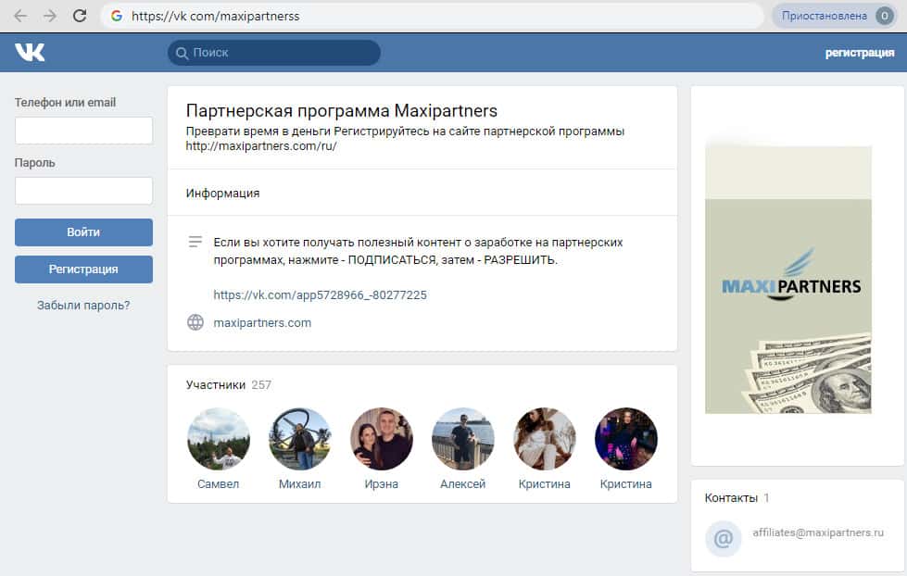The width and height of the screenshot is (907, 576).
Task: Open the Участники members list header
Action: point(216,384)
